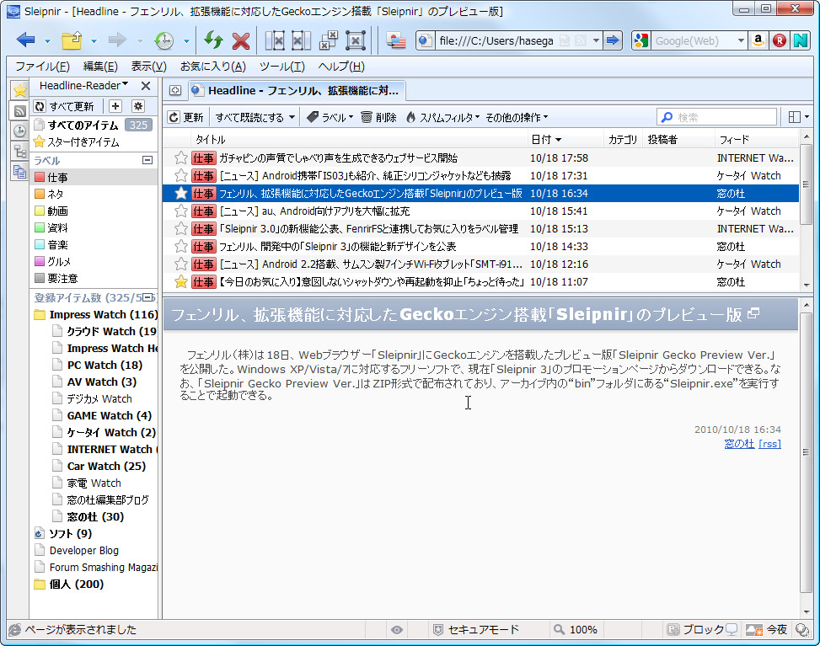Unstar the selected フェンリル Gecko article

pyautogui.click(x=181, y=194)
